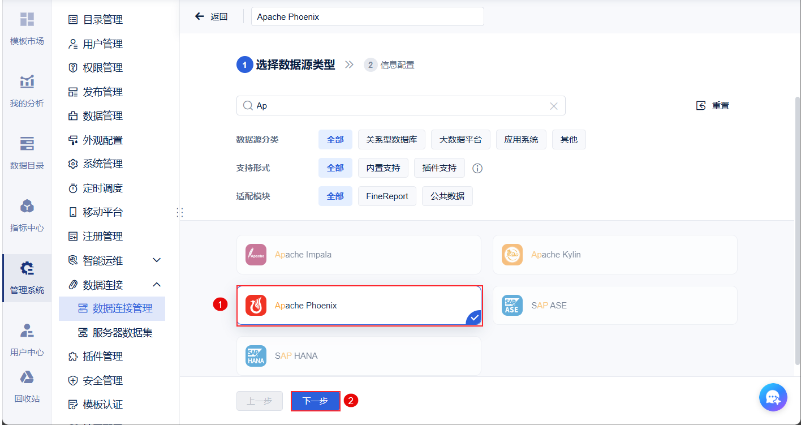Select 内置支持 support form
Screen dimensions: 801x425
point(383,168)
